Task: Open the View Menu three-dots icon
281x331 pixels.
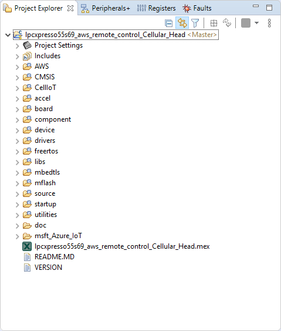Action: tap(269, 23)
